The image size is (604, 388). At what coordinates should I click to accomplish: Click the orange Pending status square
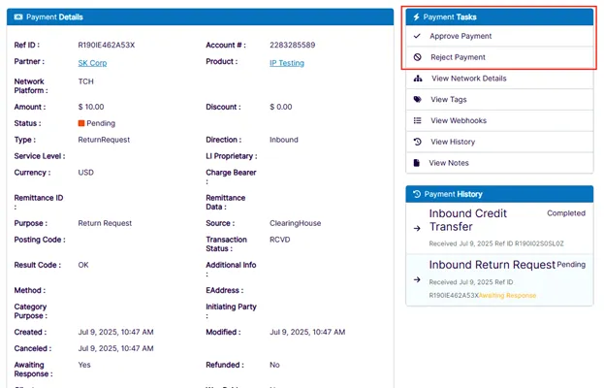tap(81, 123)
